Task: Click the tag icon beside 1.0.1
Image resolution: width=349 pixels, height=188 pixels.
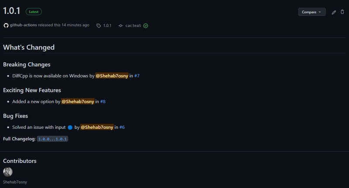Action: point(99,26)
